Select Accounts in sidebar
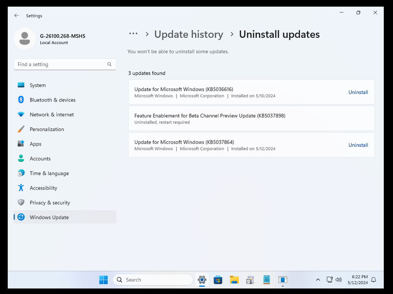 [65, 158]
